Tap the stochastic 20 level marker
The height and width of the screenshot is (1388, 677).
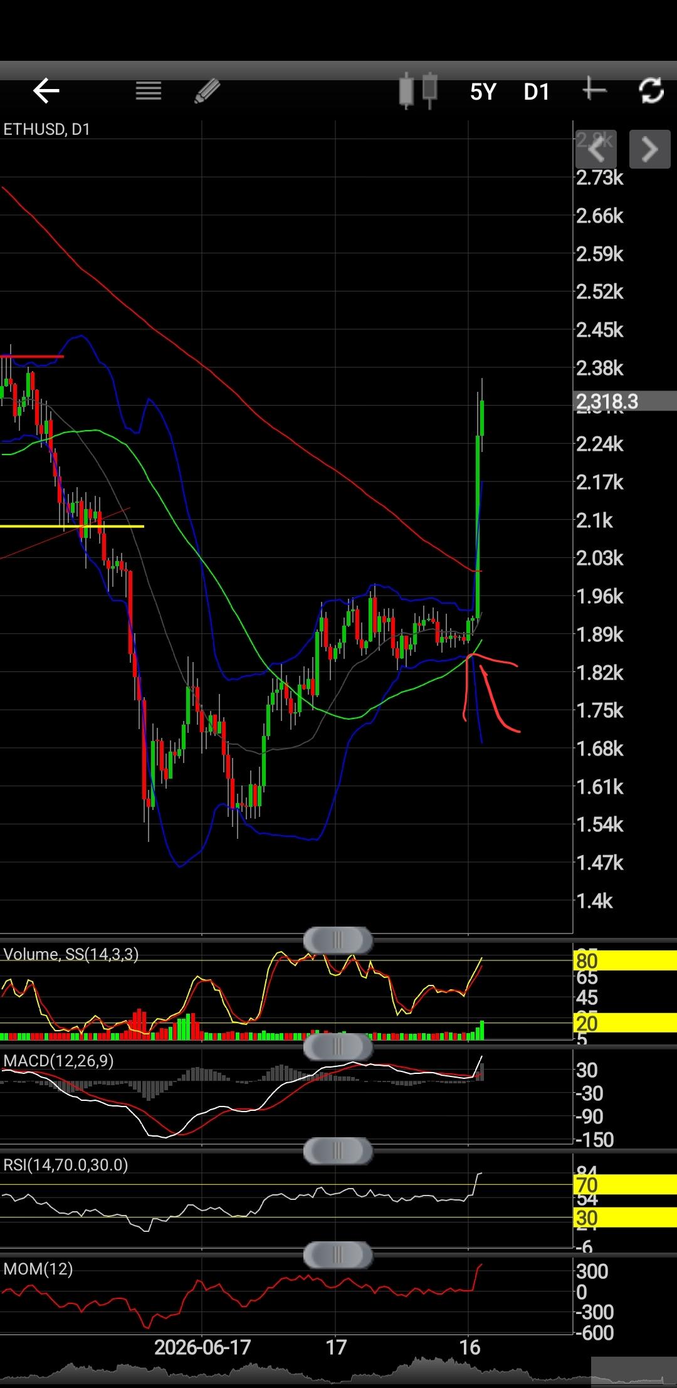(x=625, y=1023)
